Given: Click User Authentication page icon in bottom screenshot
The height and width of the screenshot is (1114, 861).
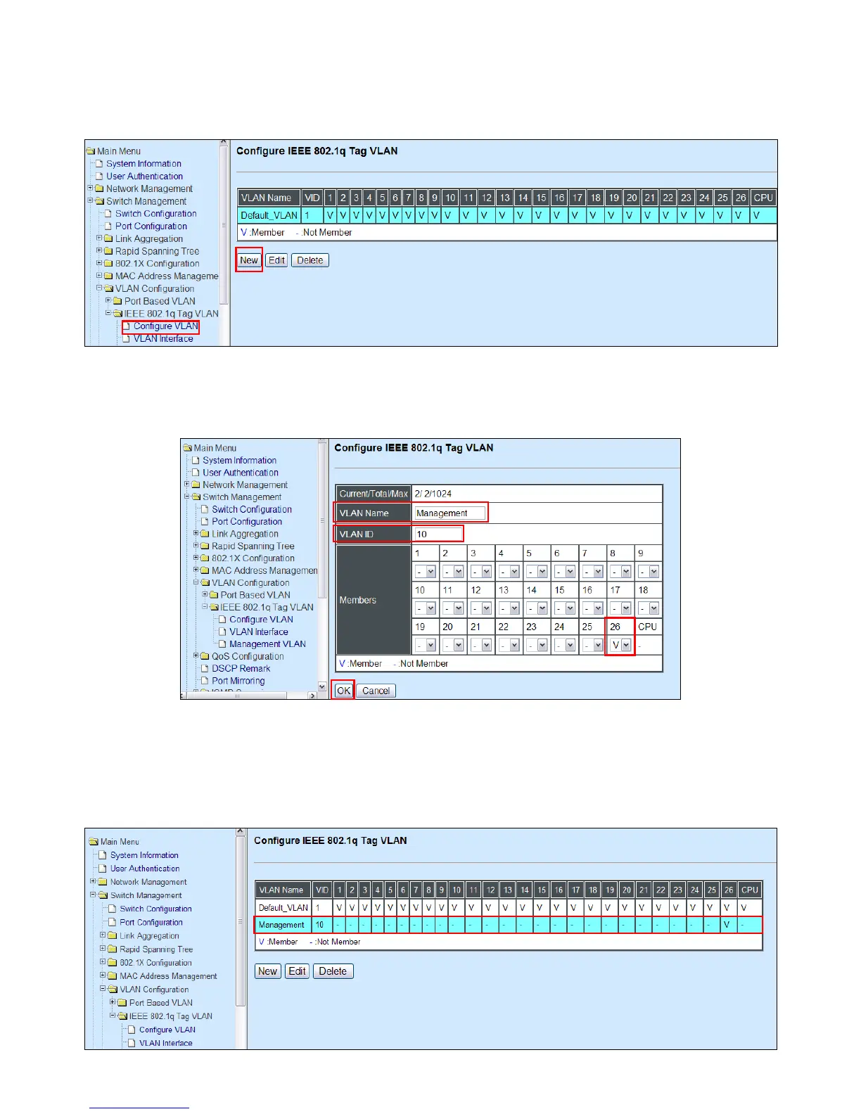Looking at the screenshot, I should pos(103,869).
